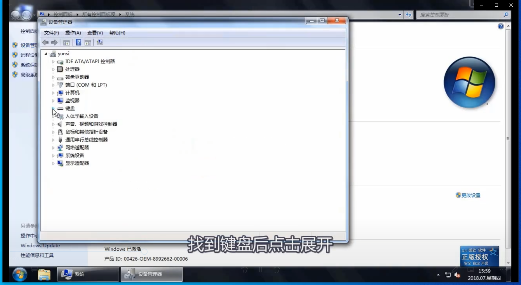Expand the 鼠标和其他指针设备 node arrow
Viewport: 521px width, 285px height.
click(53, 132)
